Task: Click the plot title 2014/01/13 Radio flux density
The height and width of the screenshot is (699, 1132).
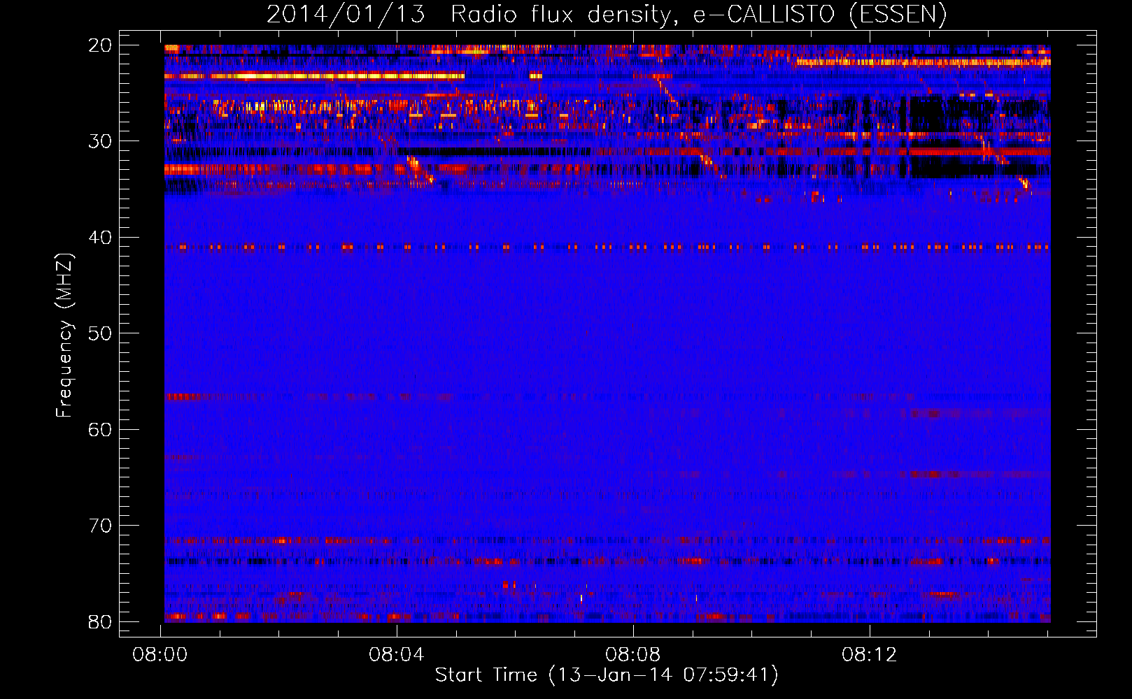Action: click(x=607, y=15)
